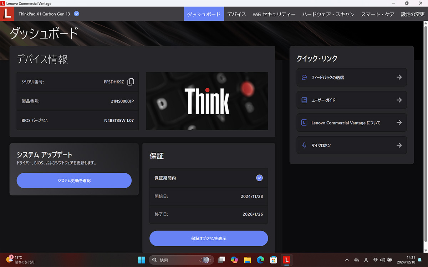The image size is (428, 267).
Task: Open Lenovo Vantage from the taskbar
Action: 286,260
